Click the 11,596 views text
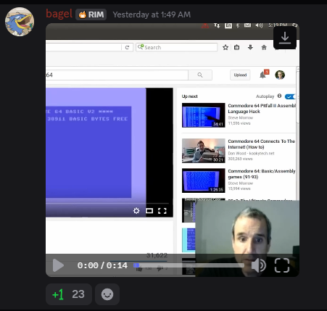The height and width of the screenshot is (311, 327). click(239, 123)
